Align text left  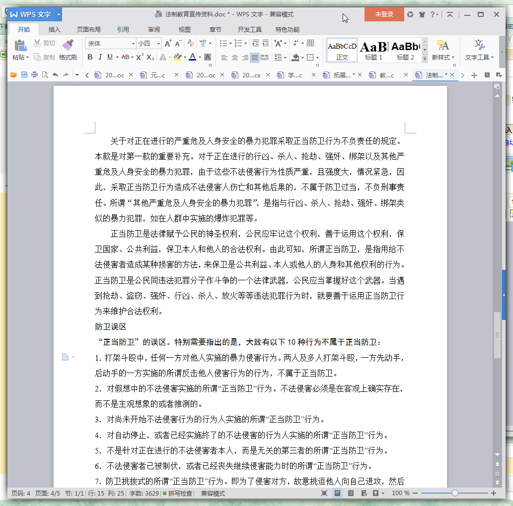point(224,58)
